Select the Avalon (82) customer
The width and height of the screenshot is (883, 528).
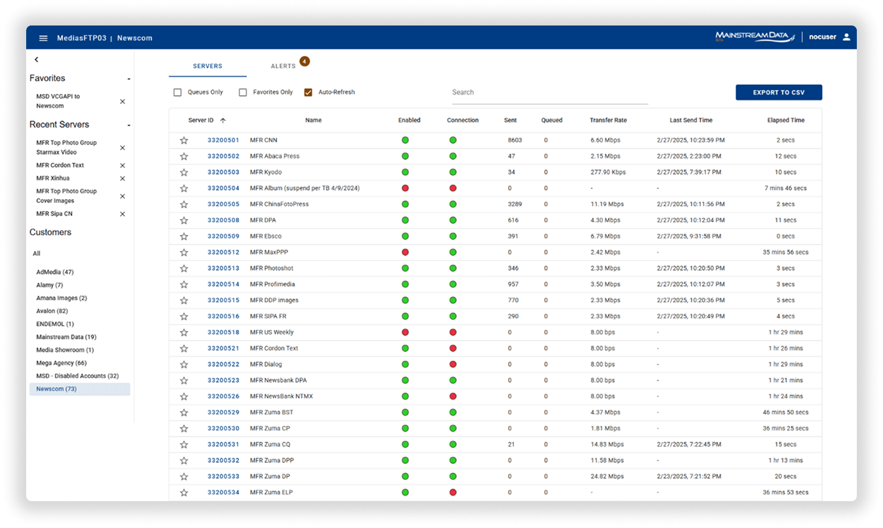pos(52,311)
